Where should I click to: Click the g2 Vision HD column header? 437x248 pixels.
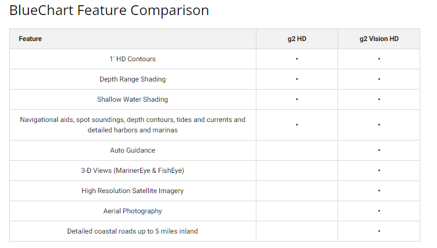[379, 39]
